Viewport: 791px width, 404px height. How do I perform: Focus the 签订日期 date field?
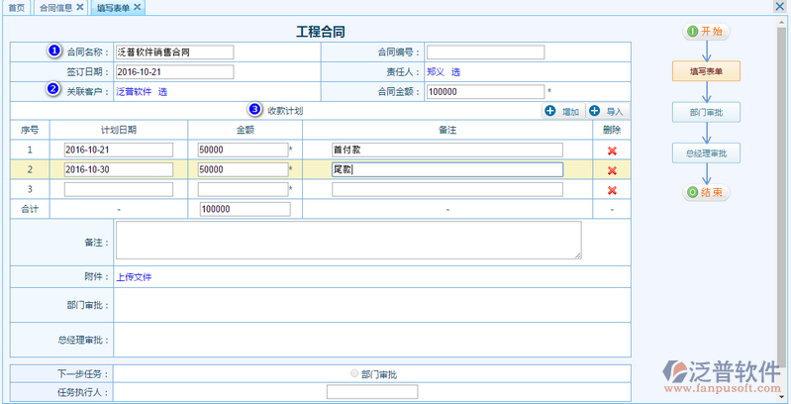(x=174, y=72)
